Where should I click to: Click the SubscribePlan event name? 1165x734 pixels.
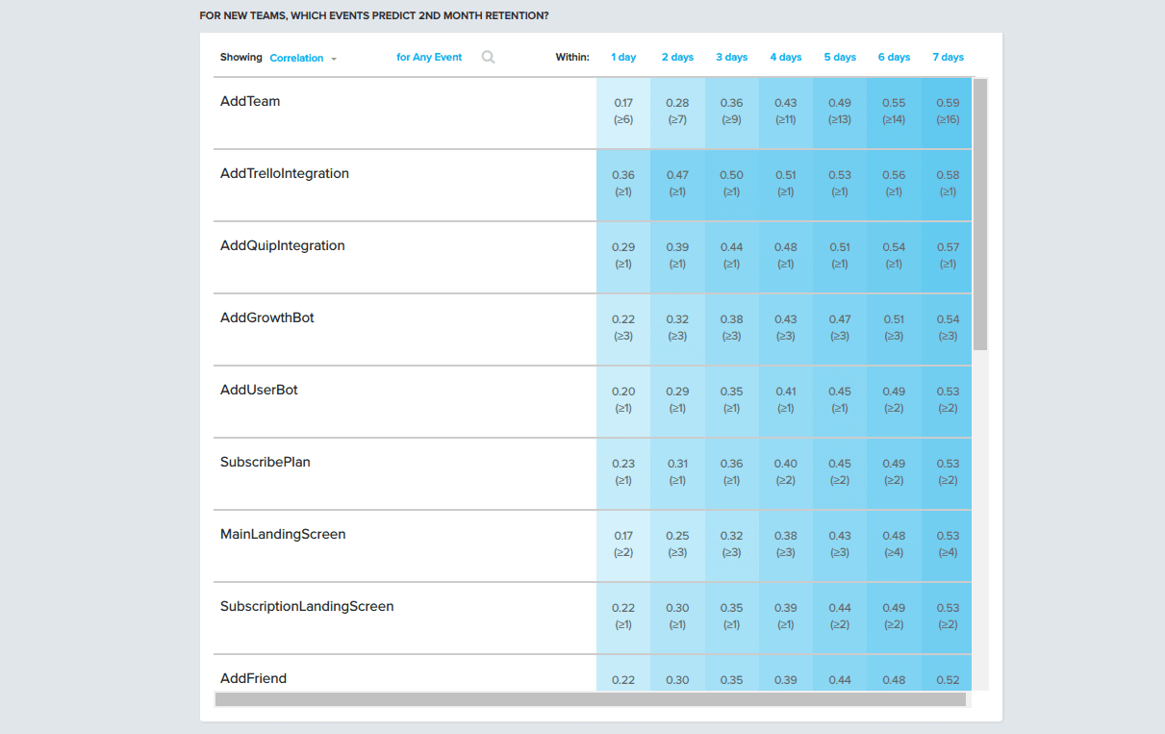pyautogui.click(x=266, y=462)
